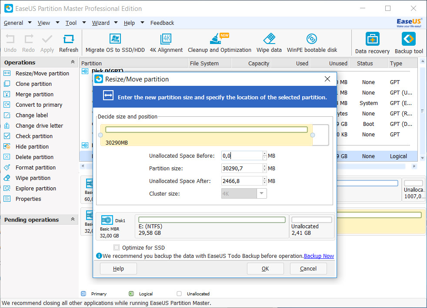Open the Feedback menu item
The height and width of the screenshot is (308, 427).
tap(162, 23)
